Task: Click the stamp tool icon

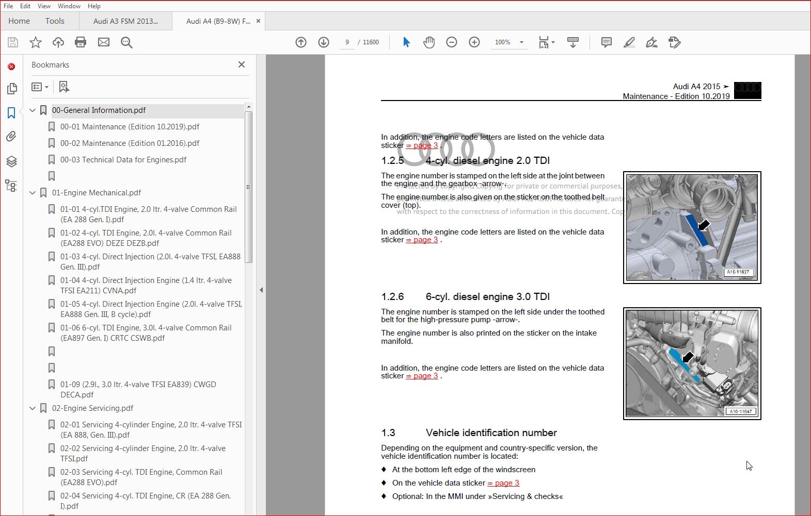Action: click(x=675, y=42)
